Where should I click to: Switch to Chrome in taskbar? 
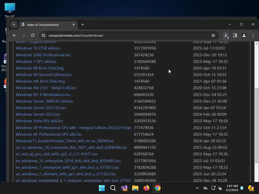click(157, 188)
